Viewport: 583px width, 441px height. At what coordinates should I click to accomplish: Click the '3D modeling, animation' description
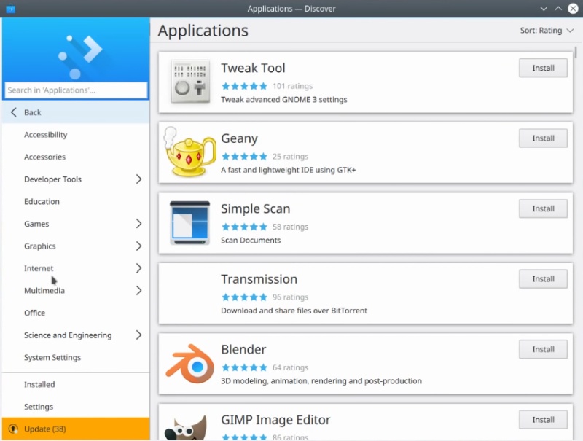coord(321,380)
